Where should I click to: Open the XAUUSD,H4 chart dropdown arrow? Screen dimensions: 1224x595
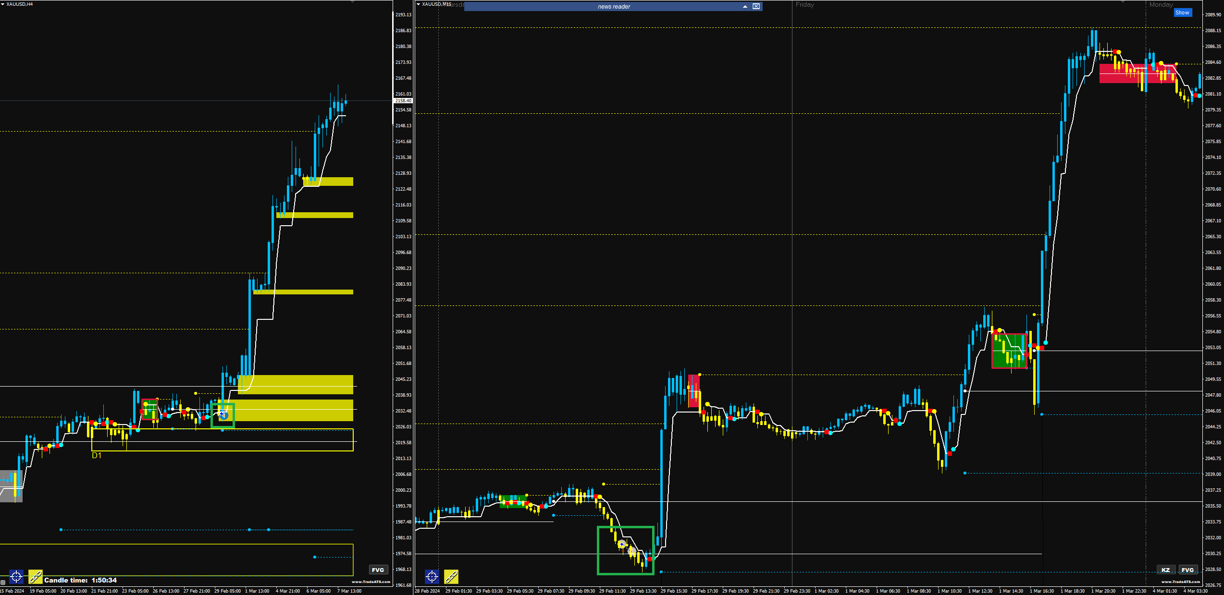tap(3, 4)
